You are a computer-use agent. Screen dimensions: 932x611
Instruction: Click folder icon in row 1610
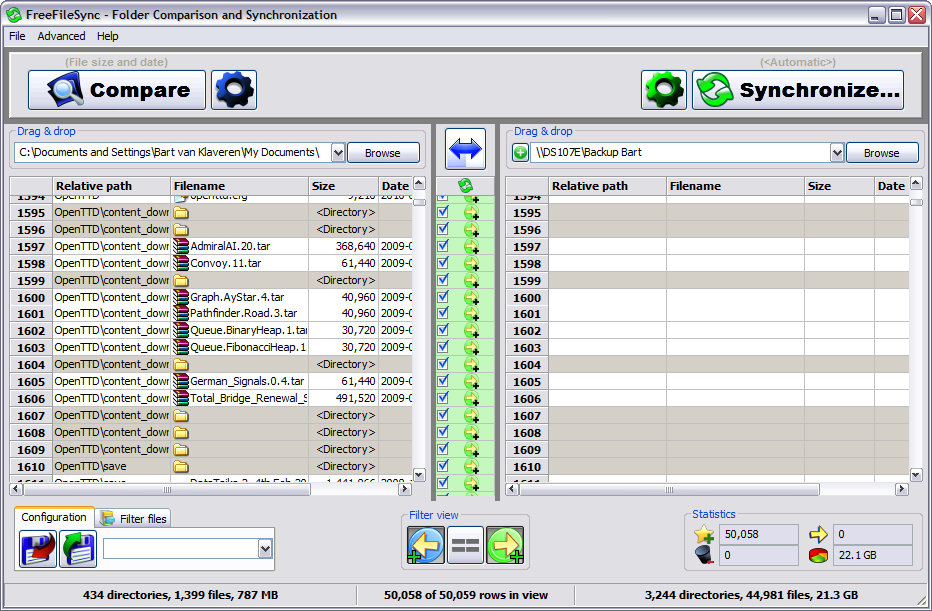(181, 467)
